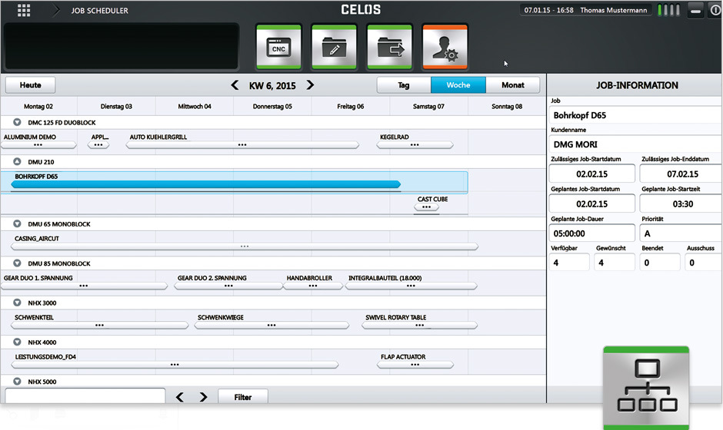Click the Priorität field showing A
Image resolution: width=723 pixels, height=430 pixels.
(681, 233)
